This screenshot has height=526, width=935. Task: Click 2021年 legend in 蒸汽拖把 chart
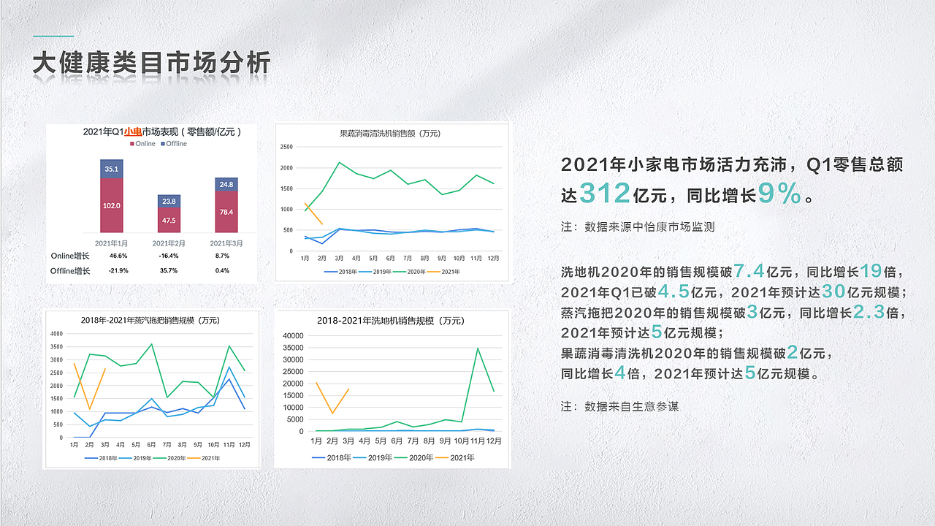tap(205, 458)
